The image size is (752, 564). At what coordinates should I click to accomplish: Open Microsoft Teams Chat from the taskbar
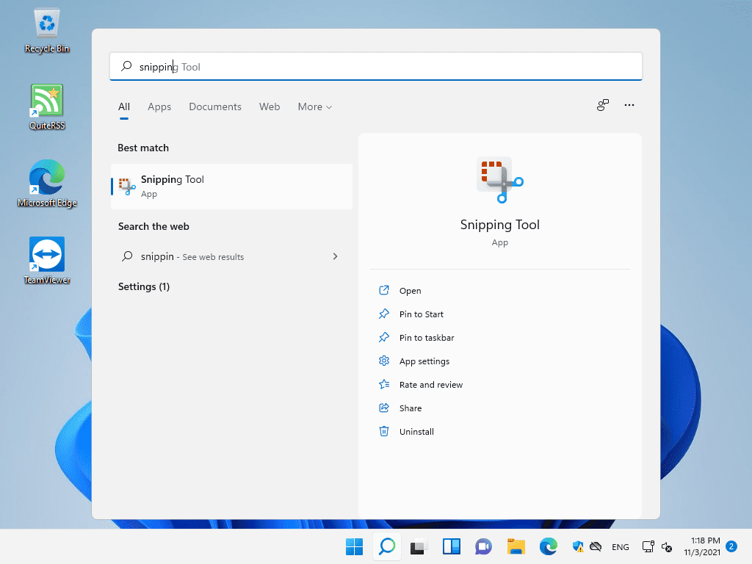[483, 546]
